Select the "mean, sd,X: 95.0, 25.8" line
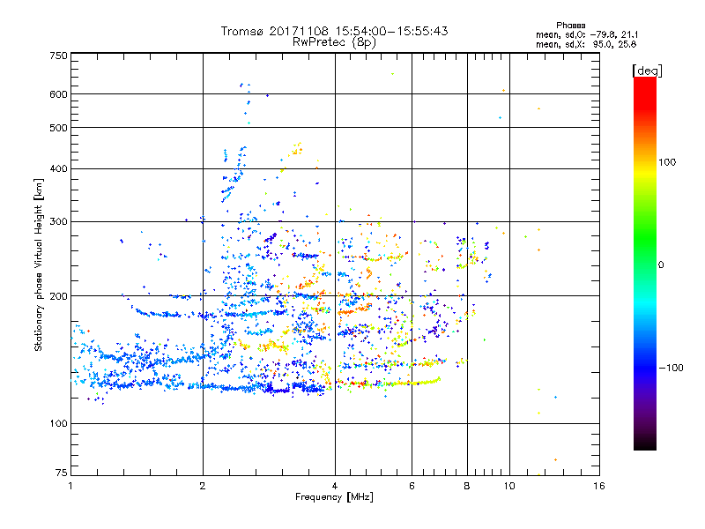 click(x=586, y=44)
